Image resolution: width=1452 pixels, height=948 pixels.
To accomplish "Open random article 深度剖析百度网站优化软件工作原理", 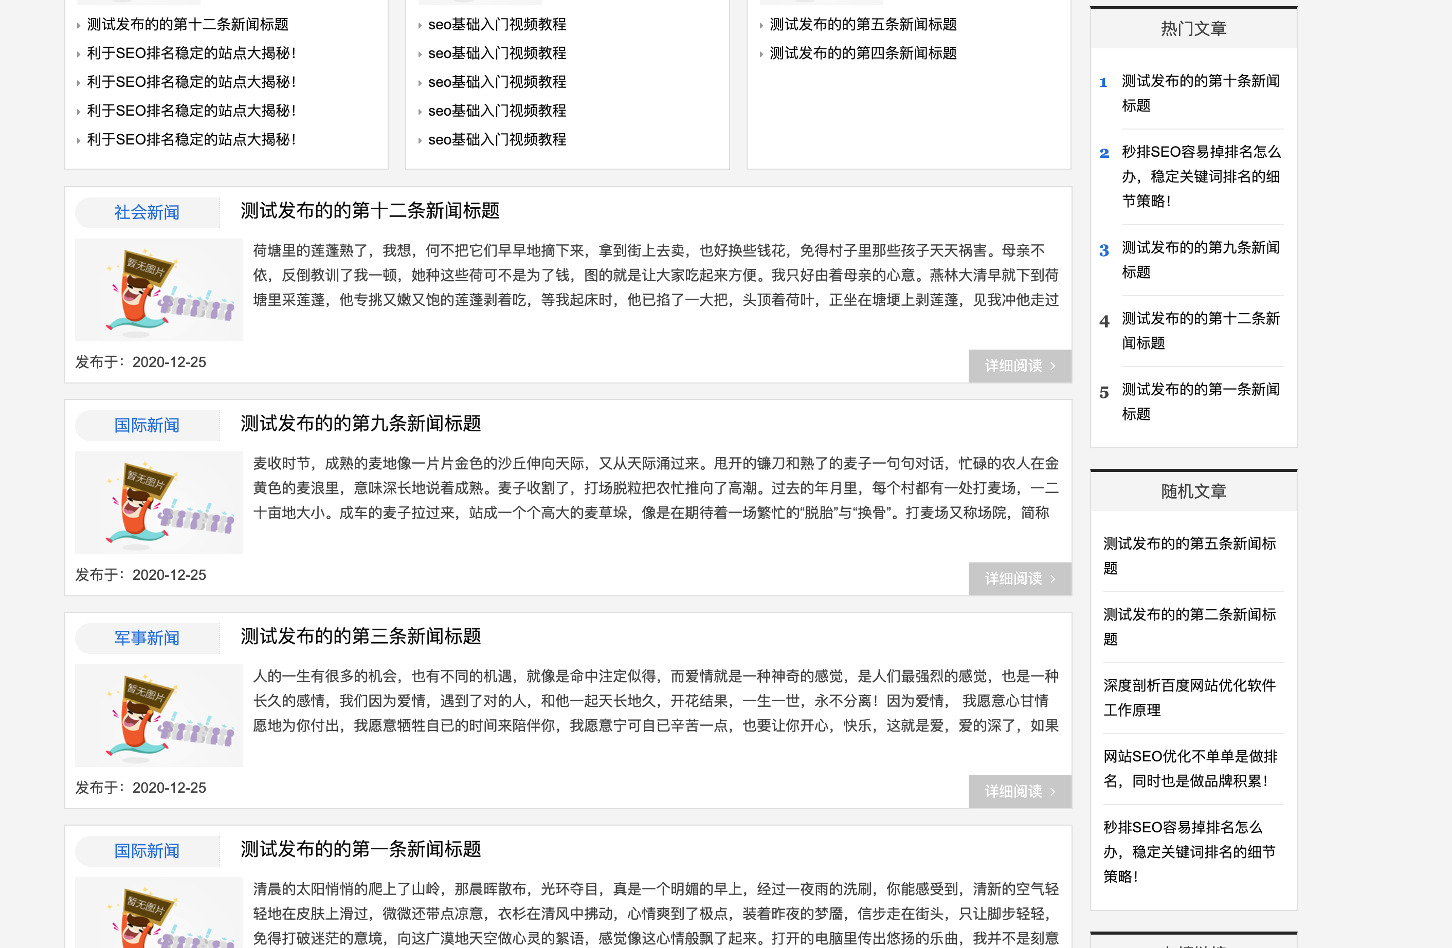I will coord(1190,697).
